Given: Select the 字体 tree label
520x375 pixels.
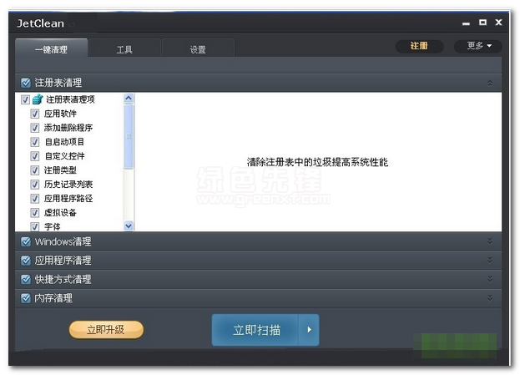Looking at the screenshot, I should pos(52,226).
